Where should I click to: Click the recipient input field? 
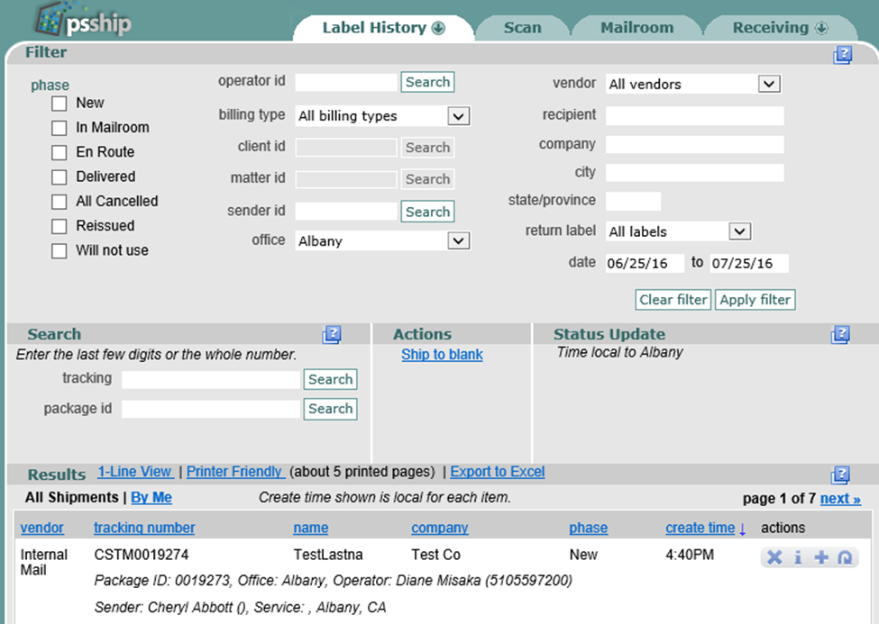pos(694,116)
